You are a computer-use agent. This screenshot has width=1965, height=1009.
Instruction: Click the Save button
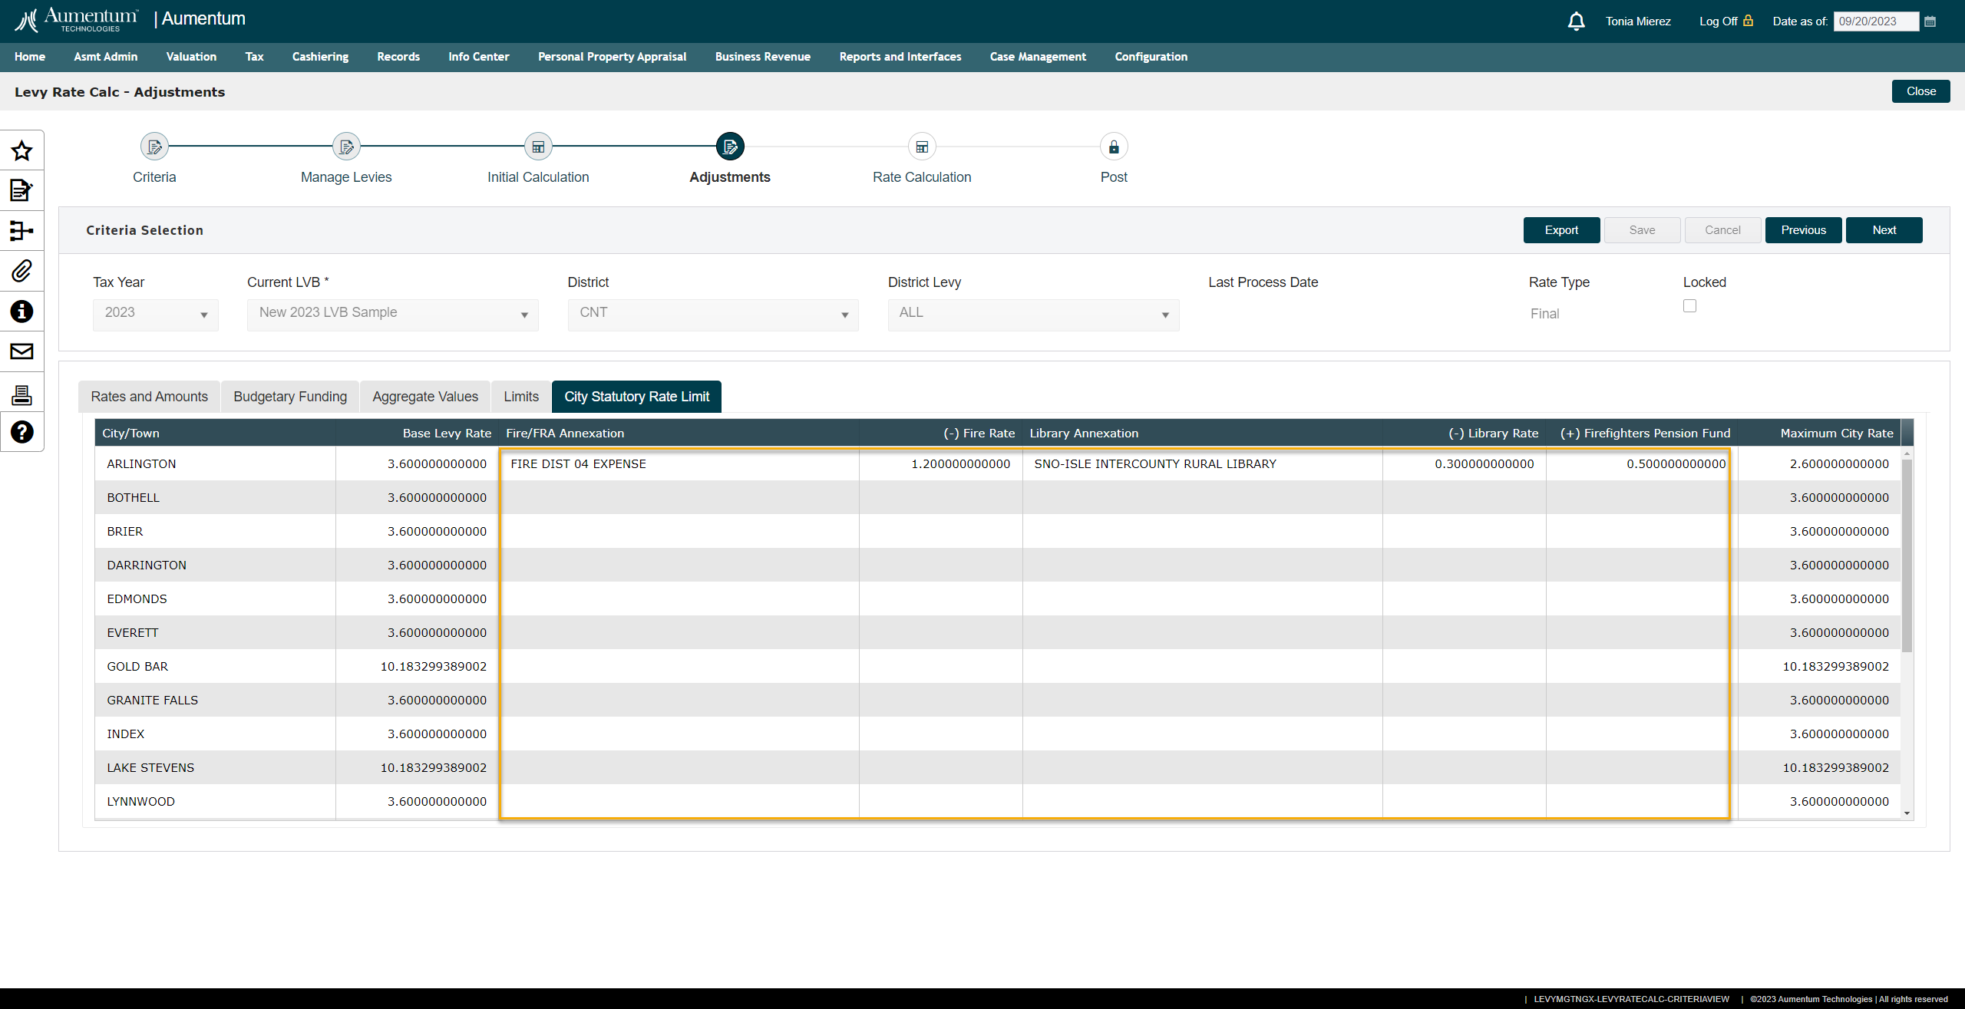click(1642, 230)
